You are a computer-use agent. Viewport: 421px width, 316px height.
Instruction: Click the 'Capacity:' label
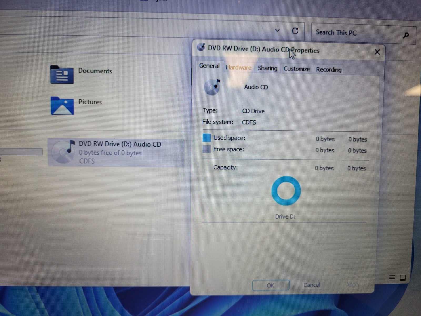[x=225, y=167]
